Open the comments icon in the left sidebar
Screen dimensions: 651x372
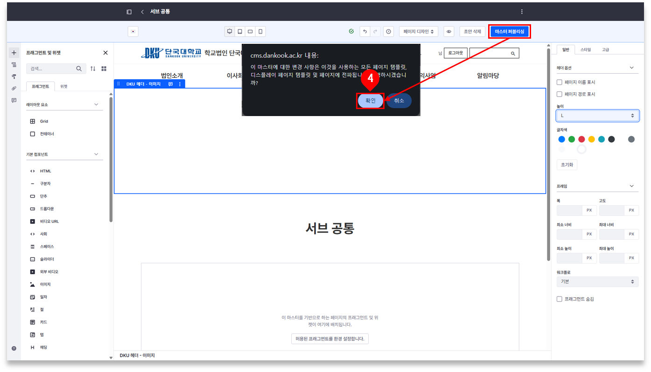coord(14,100)
